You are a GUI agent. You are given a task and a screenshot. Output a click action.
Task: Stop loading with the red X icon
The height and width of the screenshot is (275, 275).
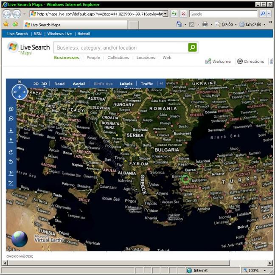(x=183, y=14)
